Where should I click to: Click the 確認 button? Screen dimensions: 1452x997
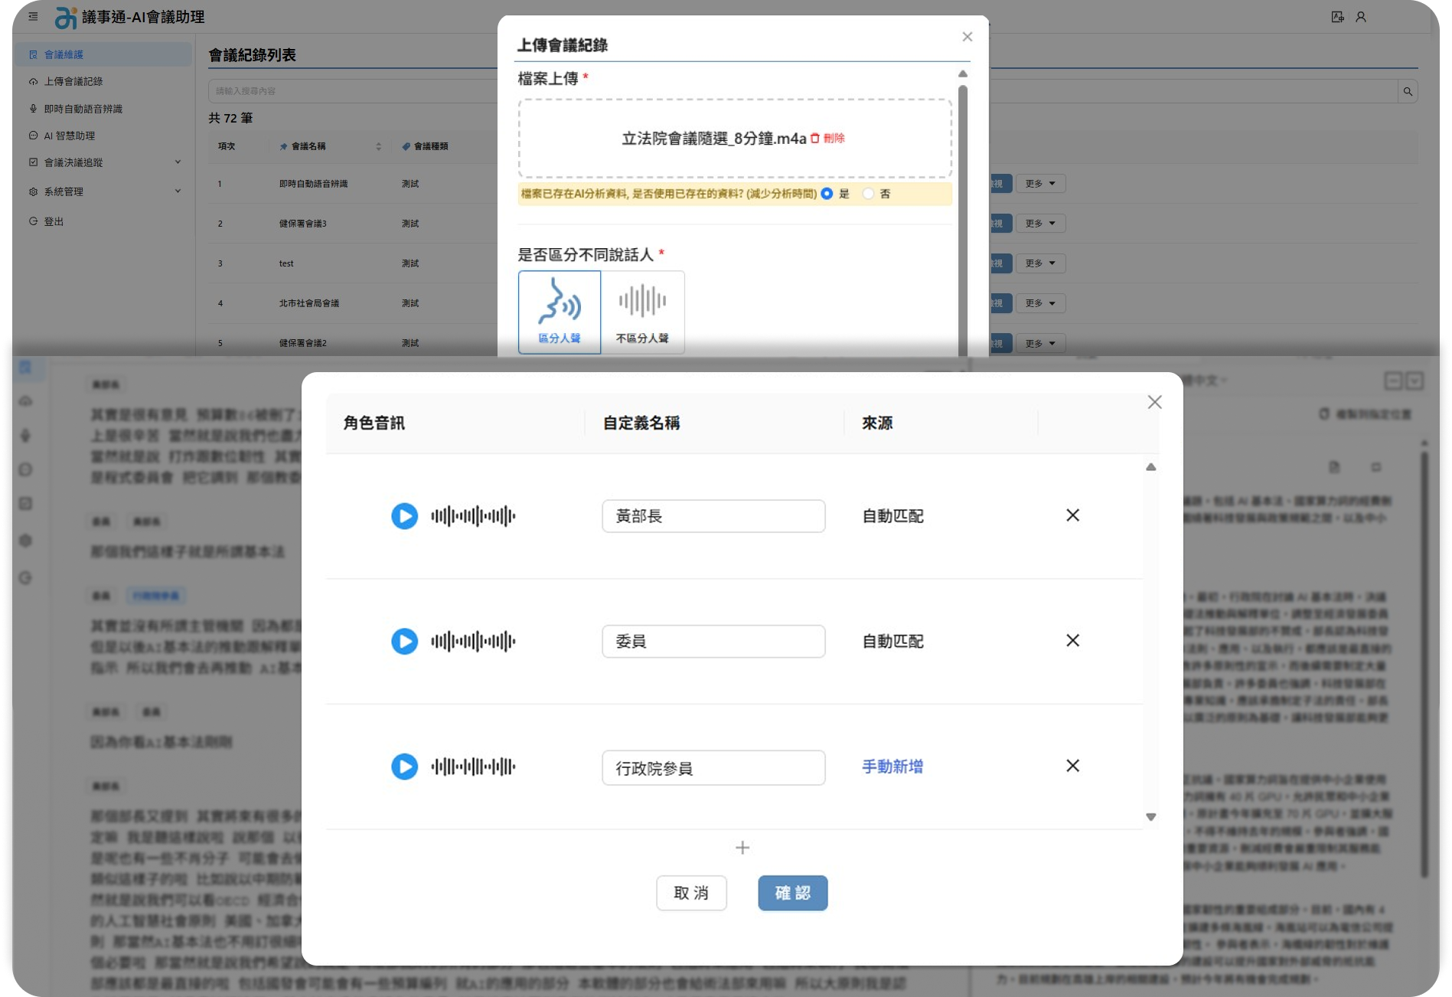click(792, 893)
